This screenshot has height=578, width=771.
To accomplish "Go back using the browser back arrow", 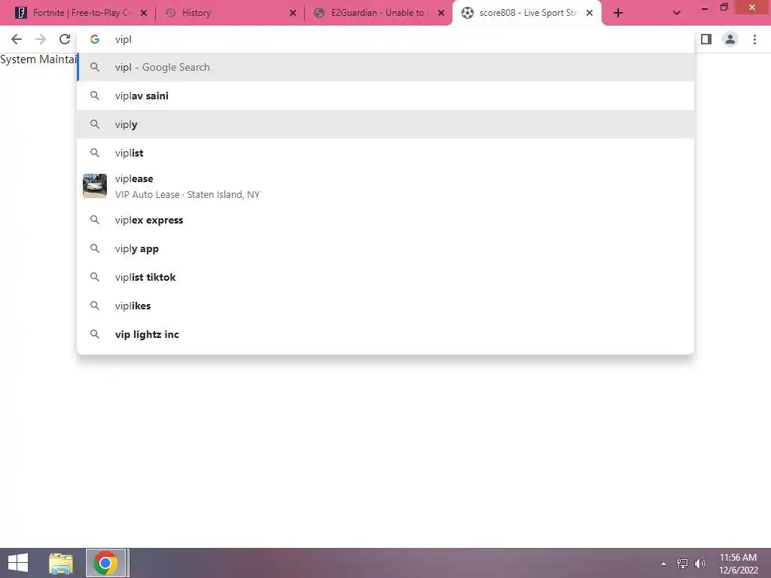I will point(17,39).
